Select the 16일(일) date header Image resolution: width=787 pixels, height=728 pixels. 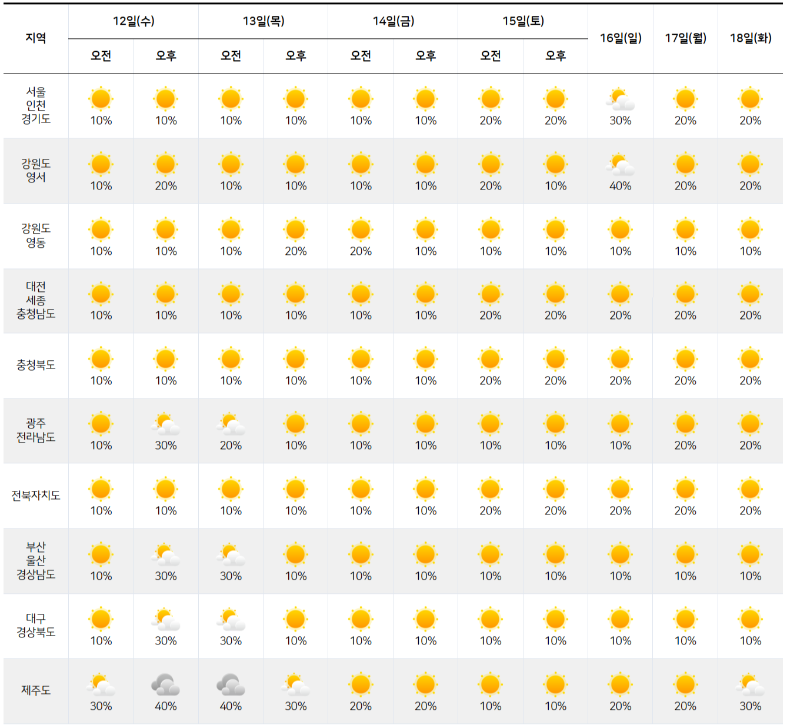click(621, 38)
